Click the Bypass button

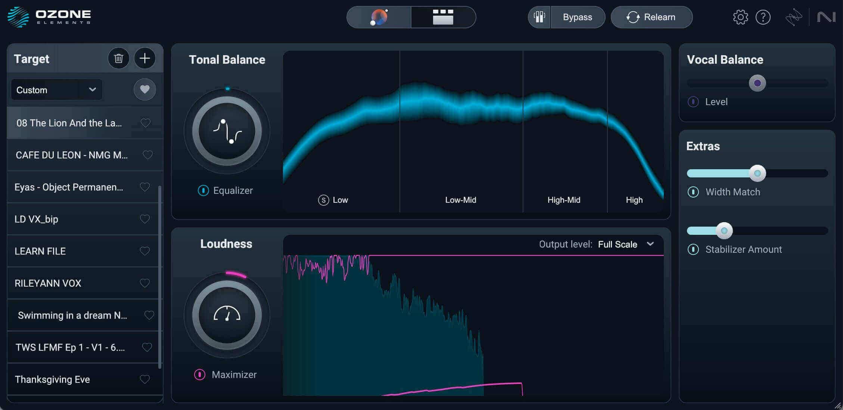pyautogui.click(x=578, y=17)
